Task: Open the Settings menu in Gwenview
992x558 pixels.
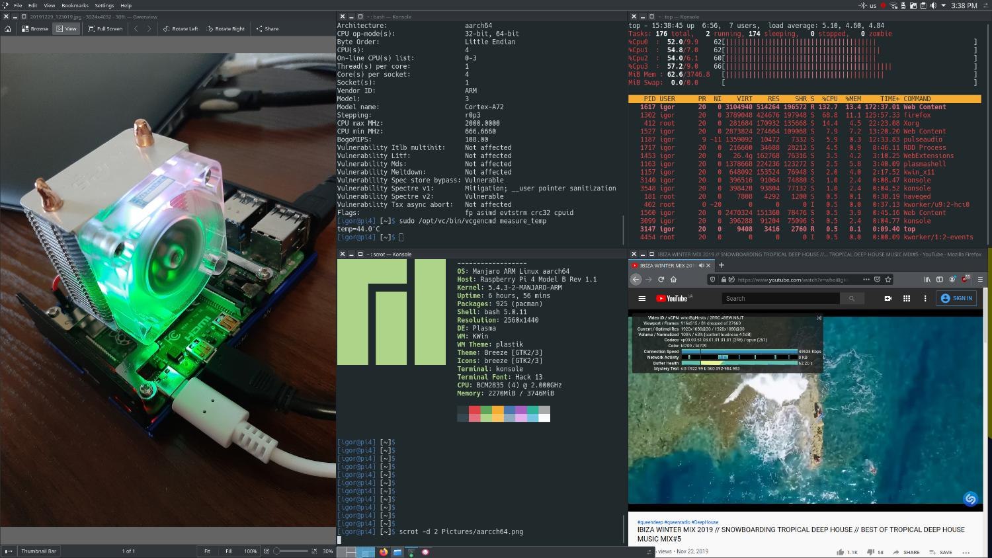Action: click(104, 5)
